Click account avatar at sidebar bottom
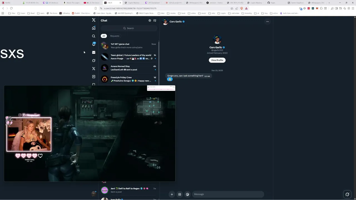The width and height of the screenshot is (356, 200). click(94, 194)
